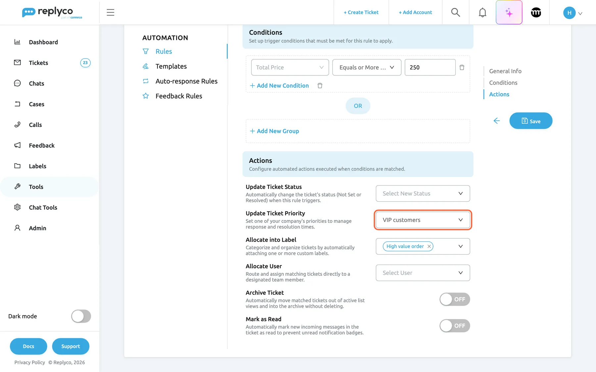Open the Docs button
Image resolution: width=596 pixels, height=372 pixels.
pyautogui.click(x=28, y=346)
